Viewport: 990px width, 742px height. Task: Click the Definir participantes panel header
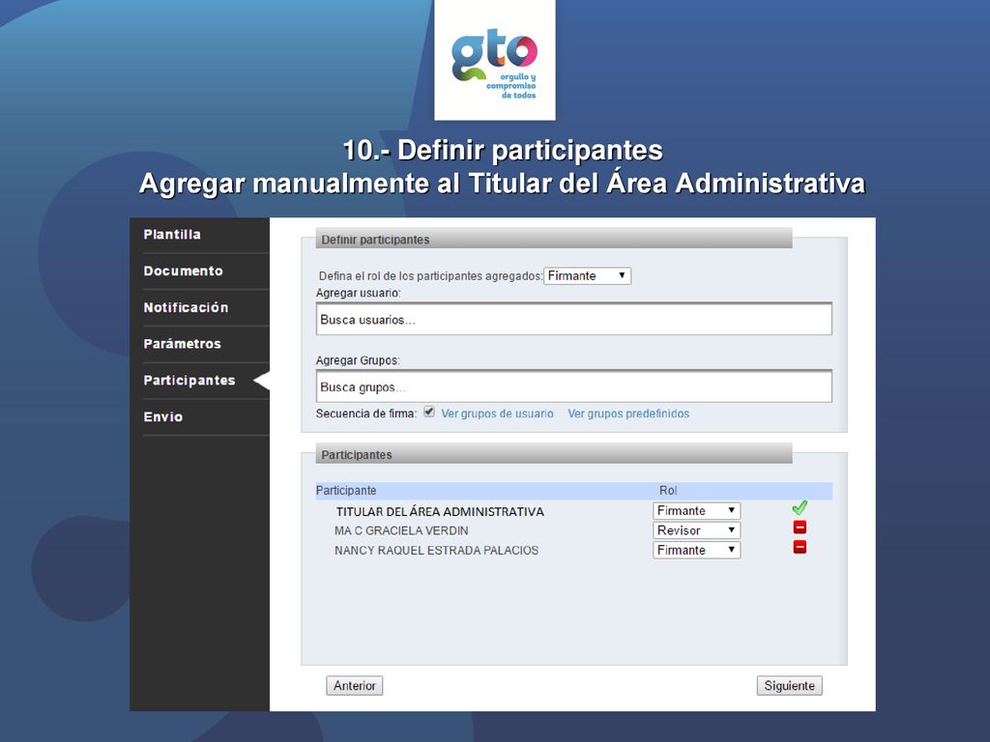click(554, 240)
